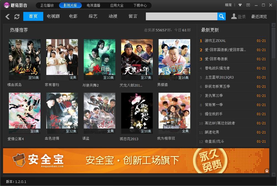Open the 家有喜妇 poster thumbnail
The width and height of the screenshot is (277, 186).
(x=62, y=60)
